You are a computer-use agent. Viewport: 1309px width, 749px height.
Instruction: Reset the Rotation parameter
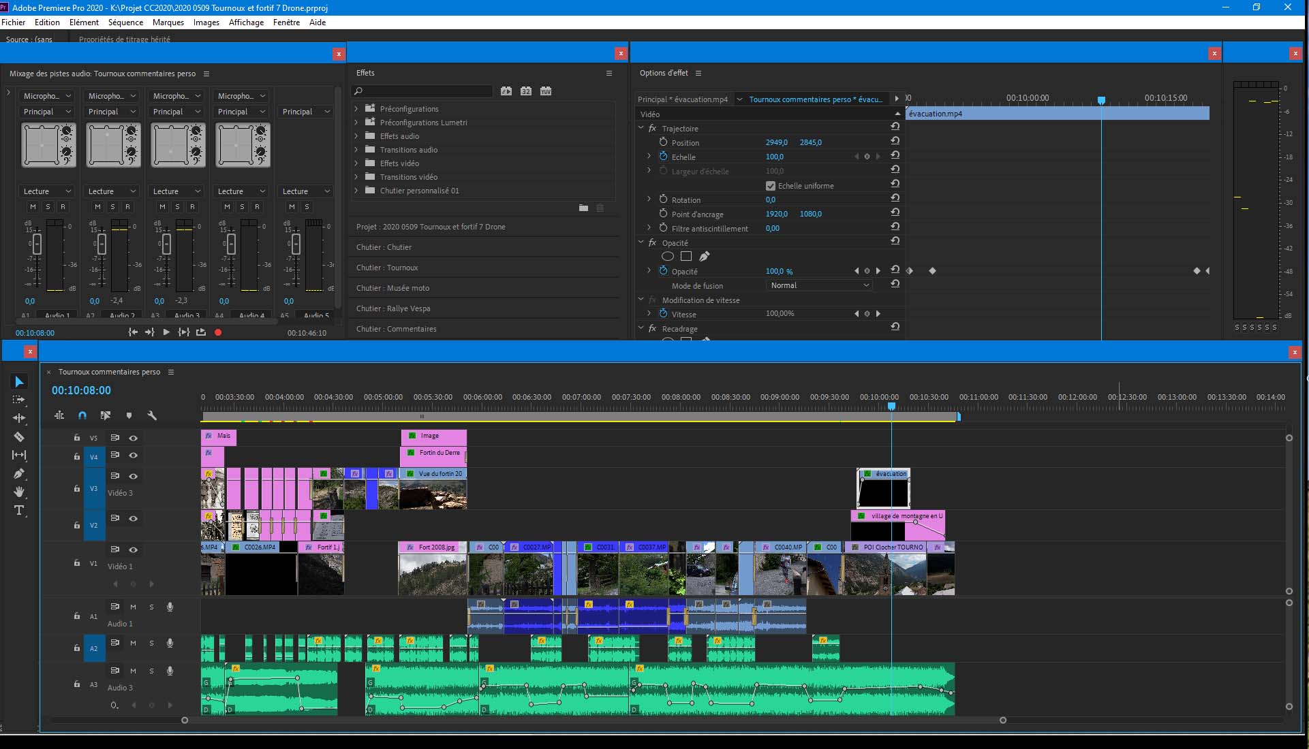895,198
